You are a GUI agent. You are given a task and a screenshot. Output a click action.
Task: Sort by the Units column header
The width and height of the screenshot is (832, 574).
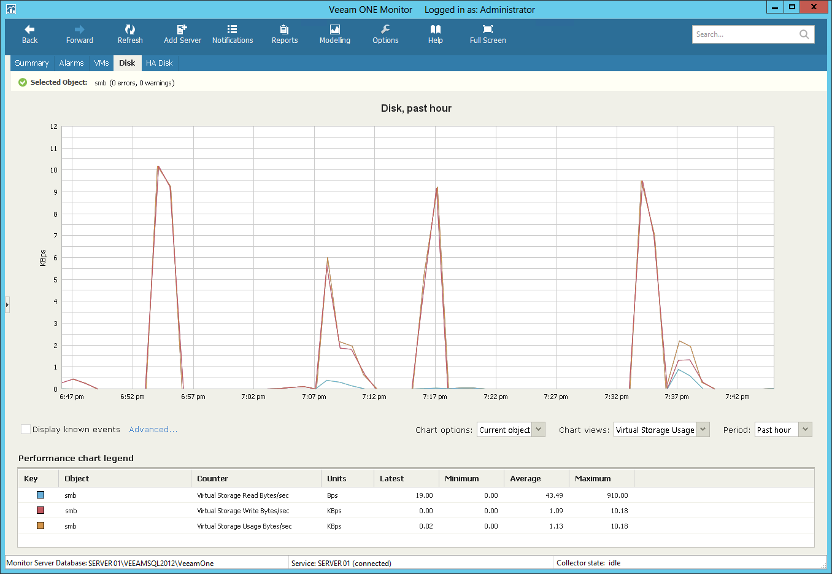(x=347, y=478)
